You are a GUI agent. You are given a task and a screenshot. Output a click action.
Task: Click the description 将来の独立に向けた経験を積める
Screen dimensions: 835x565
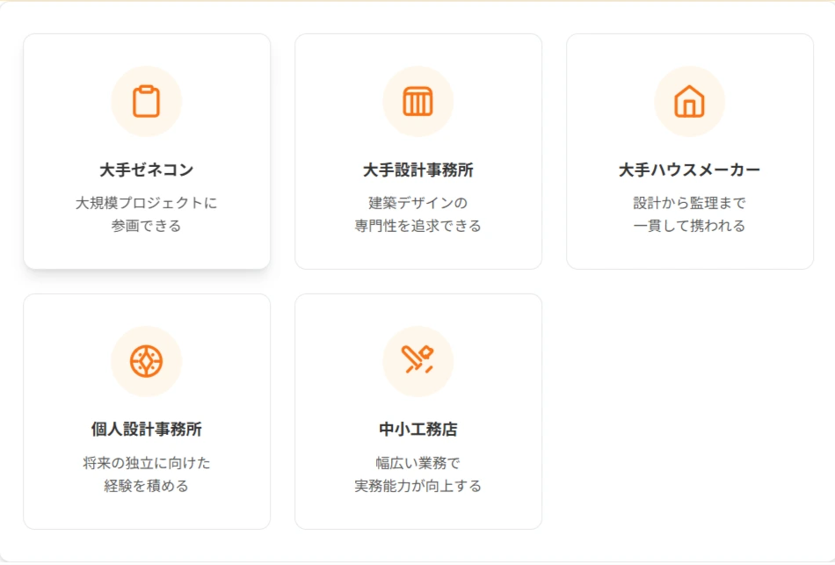point(147,474)
